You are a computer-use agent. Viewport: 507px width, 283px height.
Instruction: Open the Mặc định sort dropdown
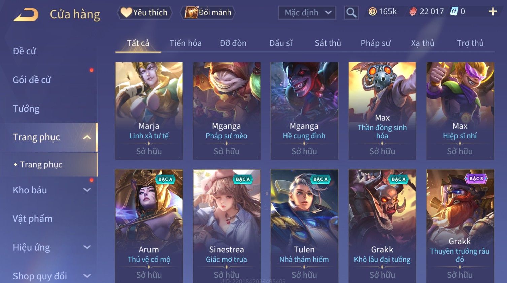pyautogui.click(x=307, y=13)
